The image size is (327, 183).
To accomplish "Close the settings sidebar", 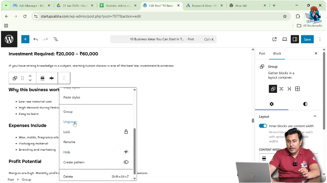I will [316, 54].
